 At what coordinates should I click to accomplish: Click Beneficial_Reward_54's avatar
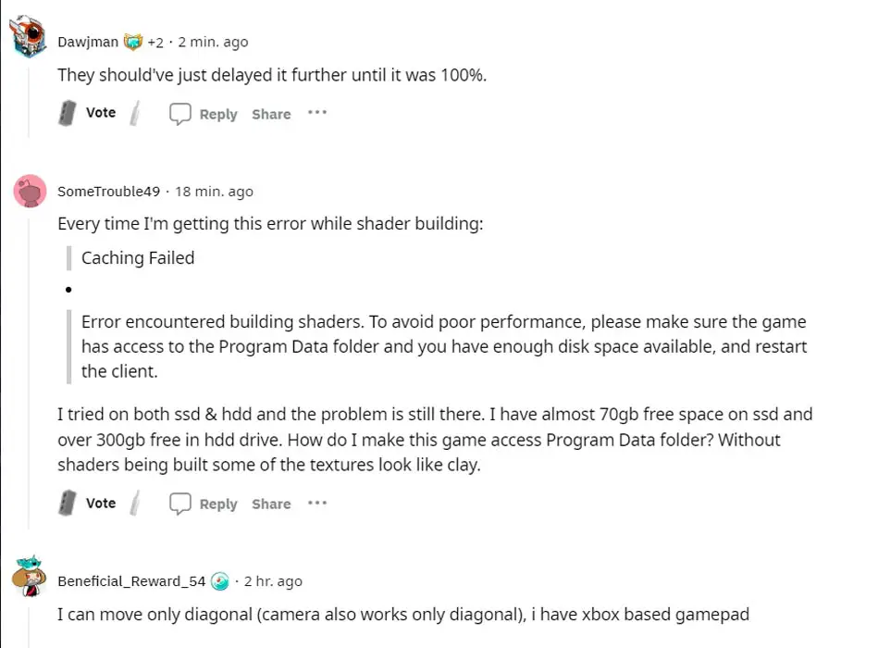(x=29, y=576)
